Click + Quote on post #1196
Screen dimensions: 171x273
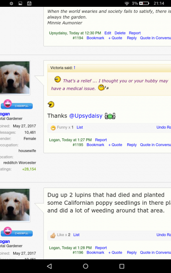pos(115,253)
